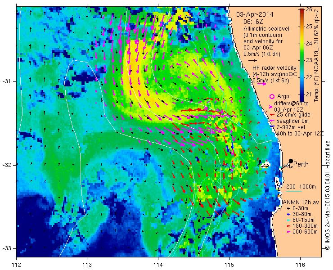Click the cyan 200 1000m isobath line sample
333x270 pixels.
(x=294, y=192)
